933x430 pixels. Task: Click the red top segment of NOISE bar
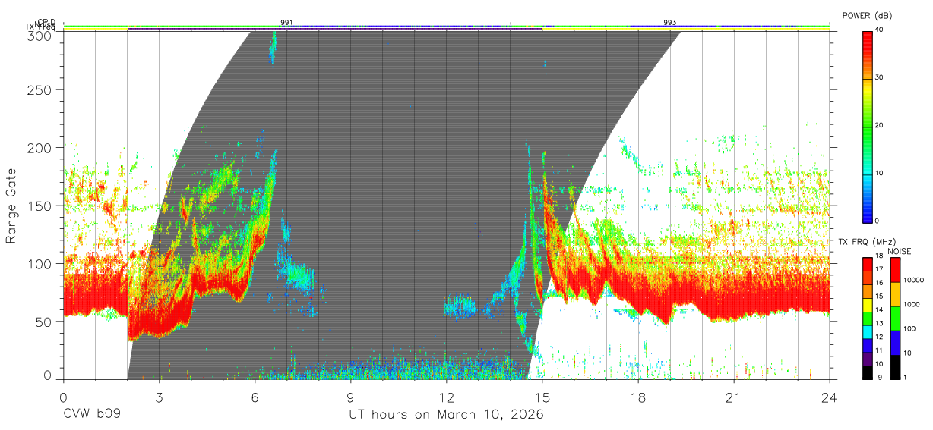click(896, 270)
